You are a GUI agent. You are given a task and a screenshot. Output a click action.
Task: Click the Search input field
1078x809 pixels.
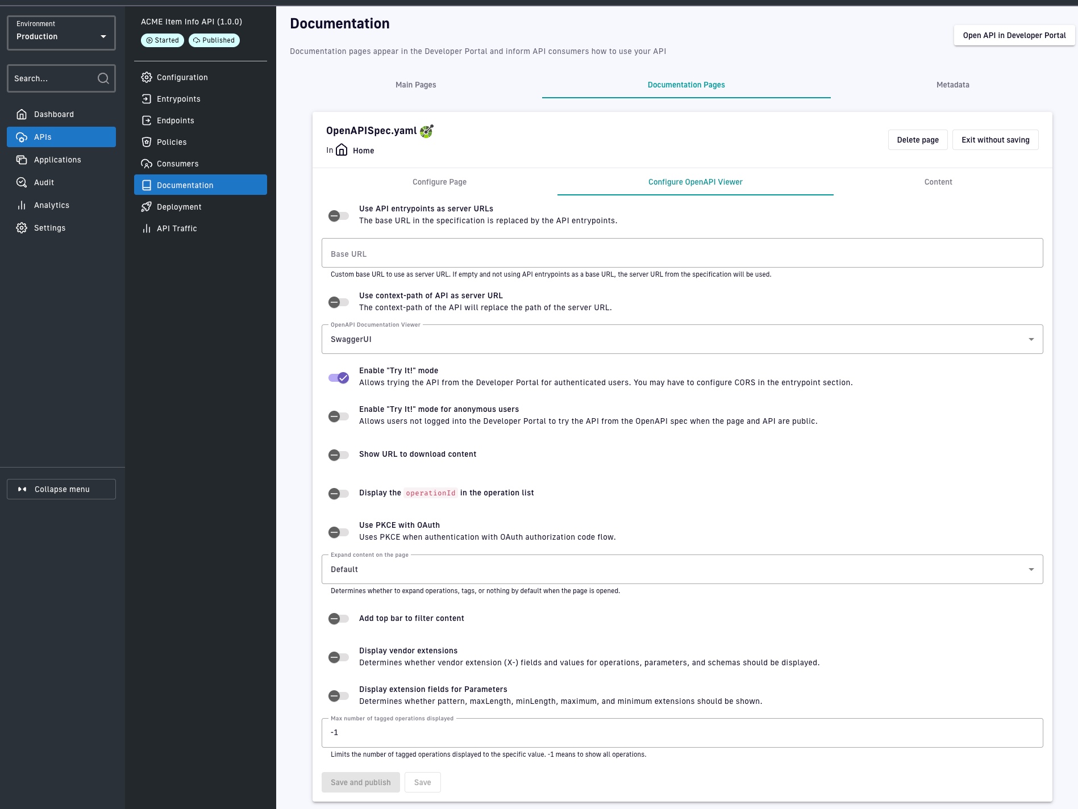click(61, 78)
